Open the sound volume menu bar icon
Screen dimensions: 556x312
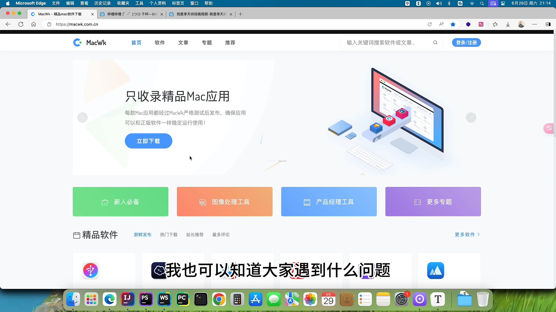[x=439, y=3]
